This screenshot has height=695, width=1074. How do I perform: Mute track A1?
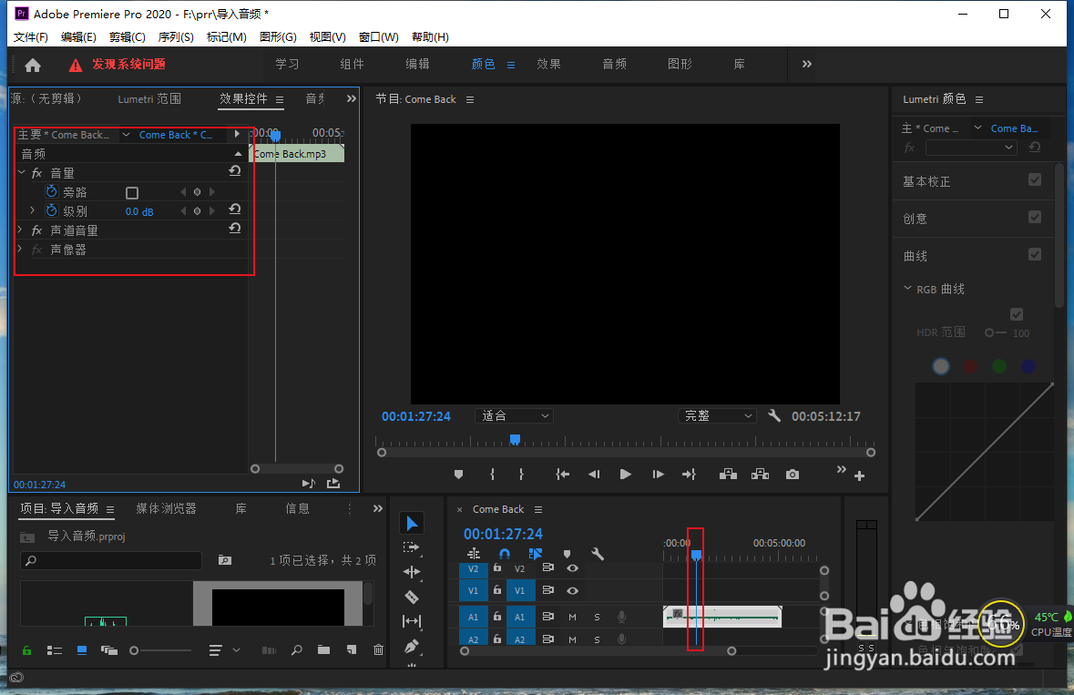pyautogui.click(x=573, y=617)
